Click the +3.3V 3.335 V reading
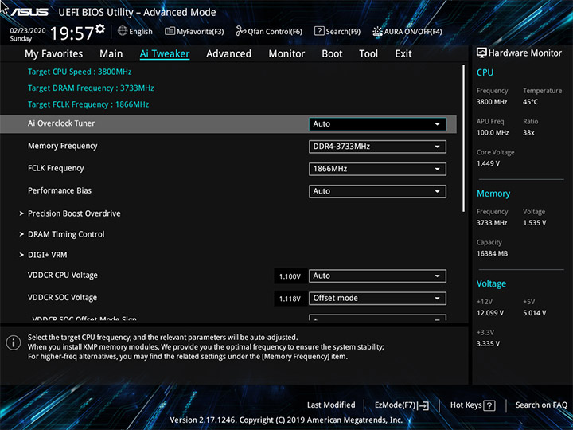 pos(488,344)
